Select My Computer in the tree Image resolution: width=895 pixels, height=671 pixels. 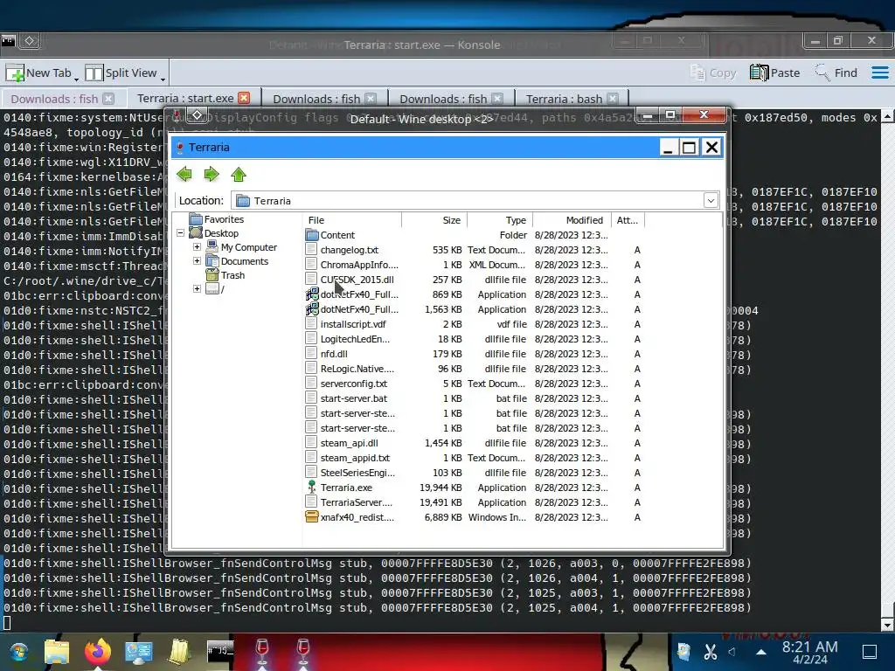(x=249, y=247)
